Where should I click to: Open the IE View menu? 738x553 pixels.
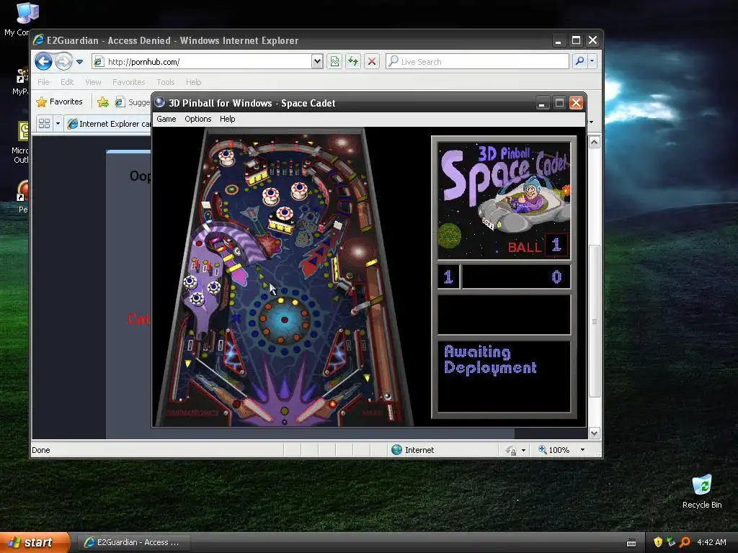point(93,82)
